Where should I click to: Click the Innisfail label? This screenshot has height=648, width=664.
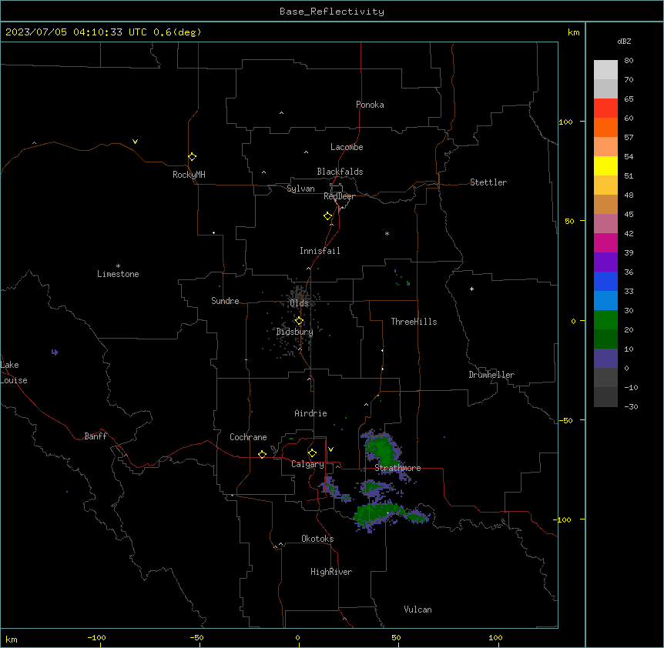320,251
